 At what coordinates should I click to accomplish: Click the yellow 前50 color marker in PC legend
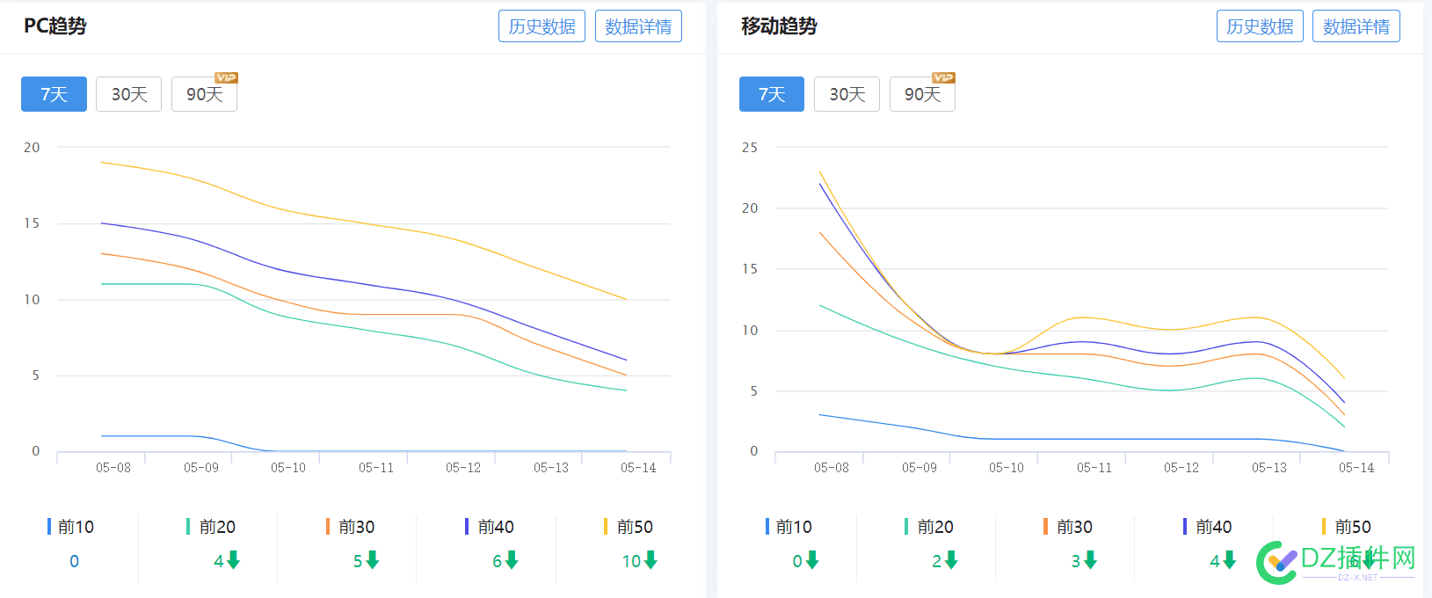point(606,526)
